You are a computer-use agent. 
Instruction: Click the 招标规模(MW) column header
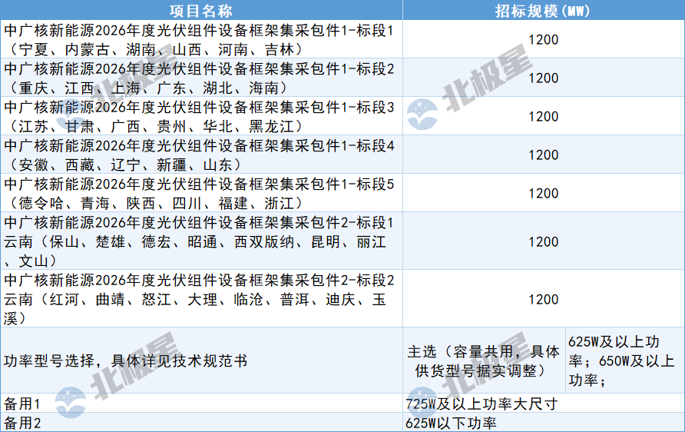click(543, 10)
